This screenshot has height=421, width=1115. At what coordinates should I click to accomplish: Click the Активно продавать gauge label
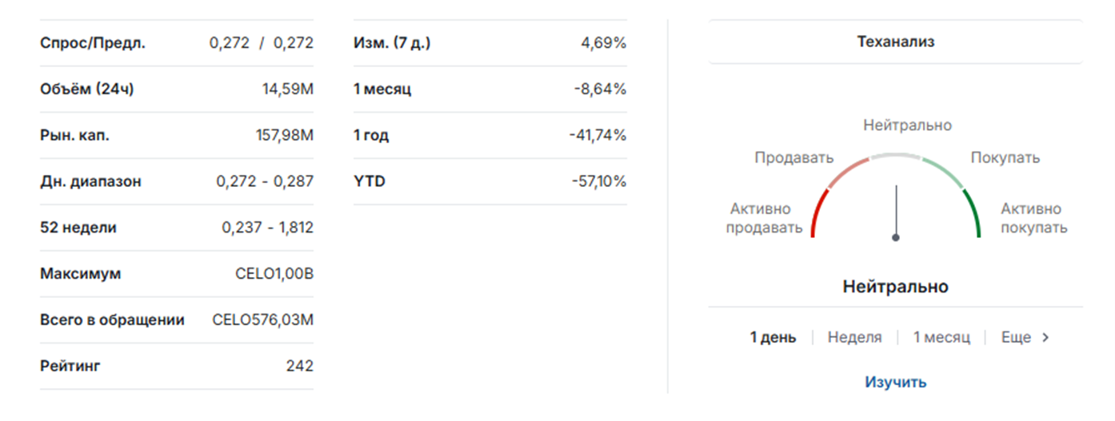[763, 218]
